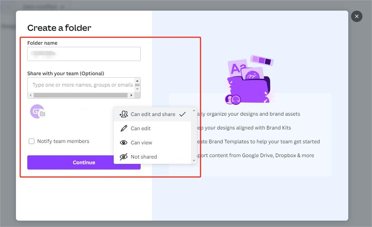The height and width of the screenshot is (227, 372).
Task: Click the crossed-out eye Not shared icon
Action: (x=124, y=157)
